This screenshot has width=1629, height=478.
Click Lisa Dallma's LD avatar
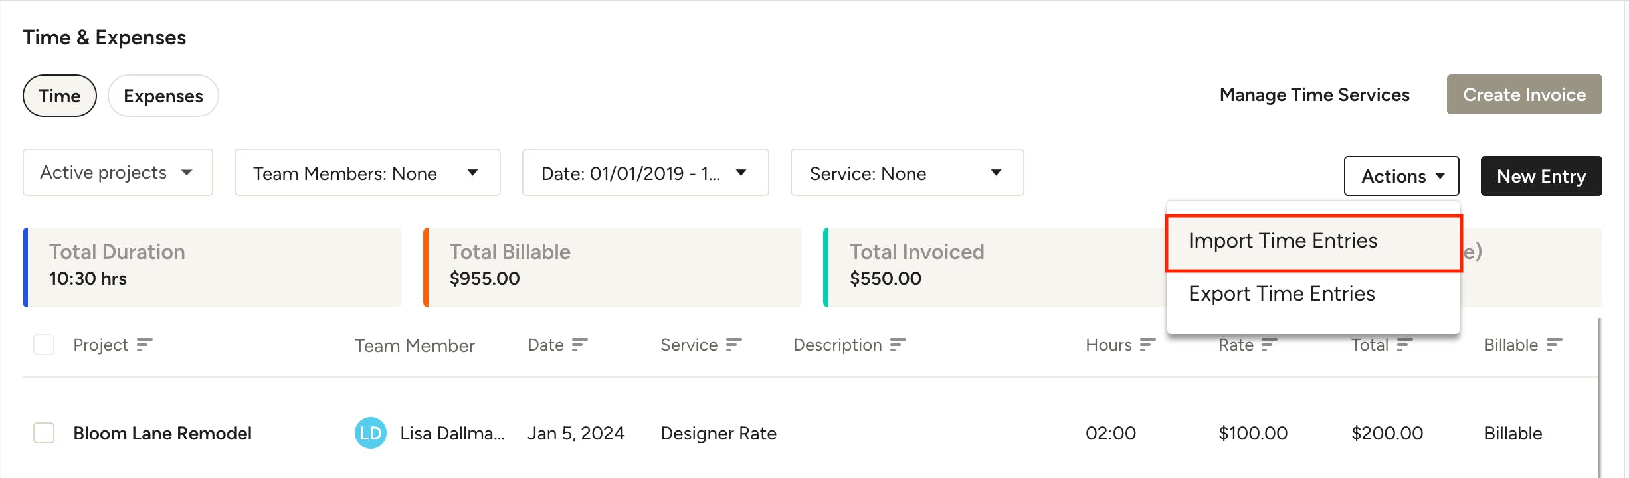(370, 433)
